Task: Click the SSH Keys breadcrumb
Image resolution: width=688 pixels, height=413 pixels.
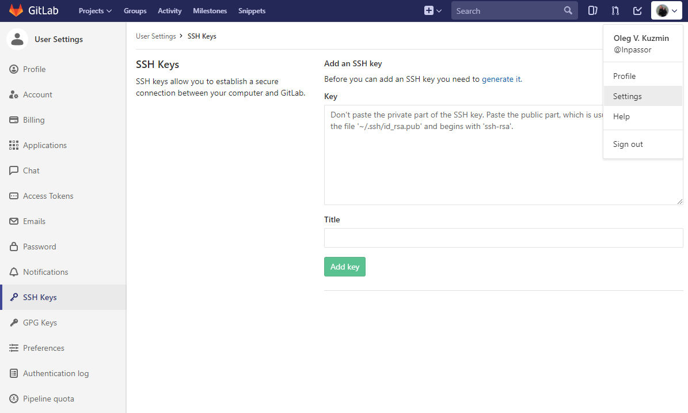Action: coord(202,36)
